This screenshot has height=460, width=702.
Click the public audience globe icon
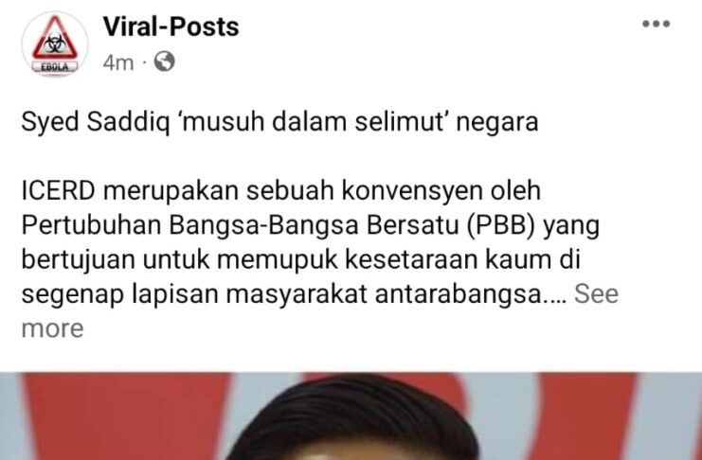click(164, 62)
